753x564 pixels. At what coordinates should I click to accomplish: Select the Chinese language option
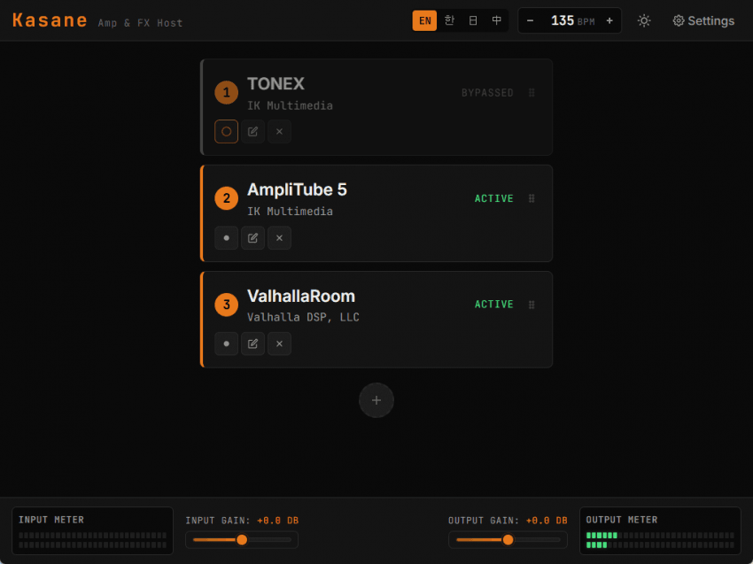coord(496,20)
